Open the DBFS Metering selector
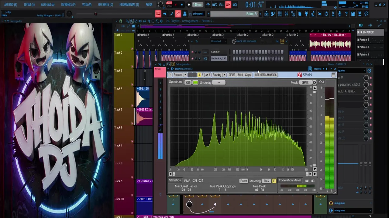Image resolution: width=389 pixels, height=218 pixels. [267, 181]
